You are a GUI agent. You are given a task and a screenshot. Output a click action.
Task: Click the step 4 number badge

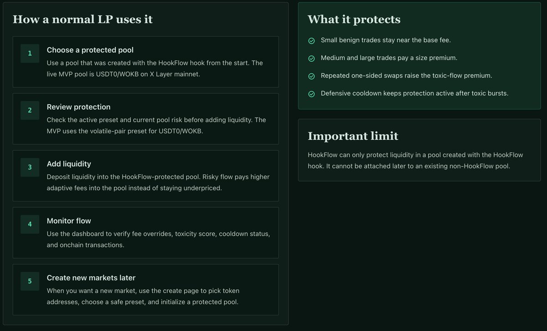click(30, 224)
